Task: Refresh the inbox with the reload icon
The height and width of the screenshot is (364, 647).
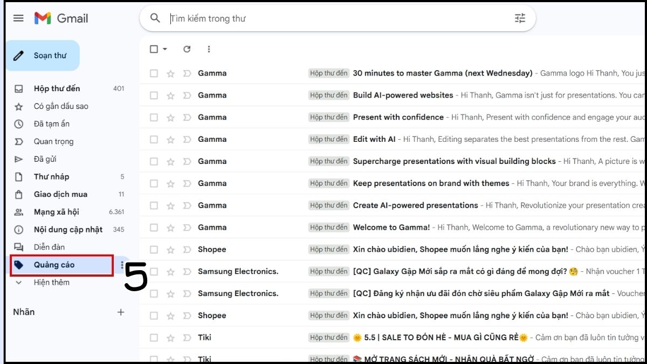Action: (x=187, y=49)
